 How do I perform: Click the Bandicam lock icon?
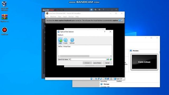(x=91, y=9)
